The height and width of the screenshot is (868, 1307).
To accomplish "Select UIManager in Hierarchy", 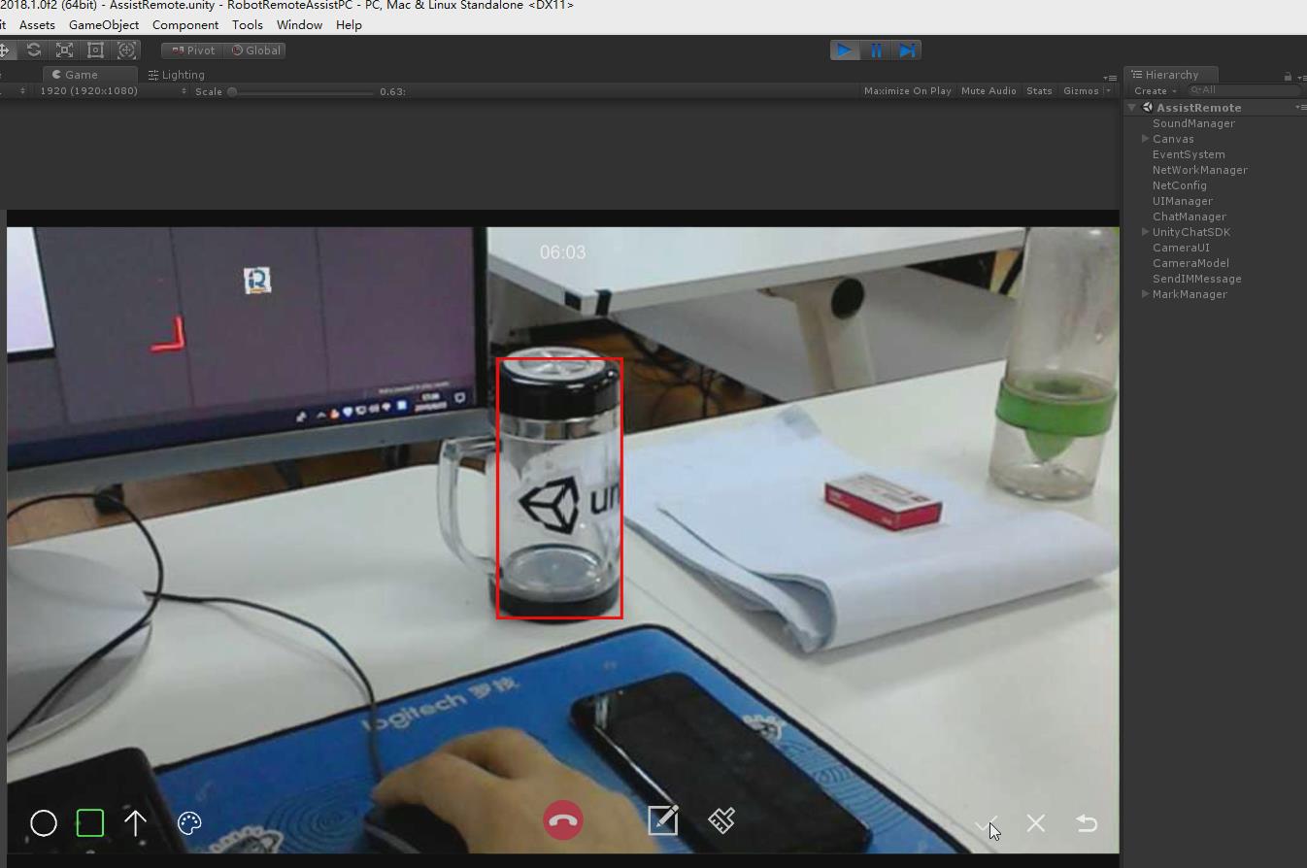I will pos(1182,201).
